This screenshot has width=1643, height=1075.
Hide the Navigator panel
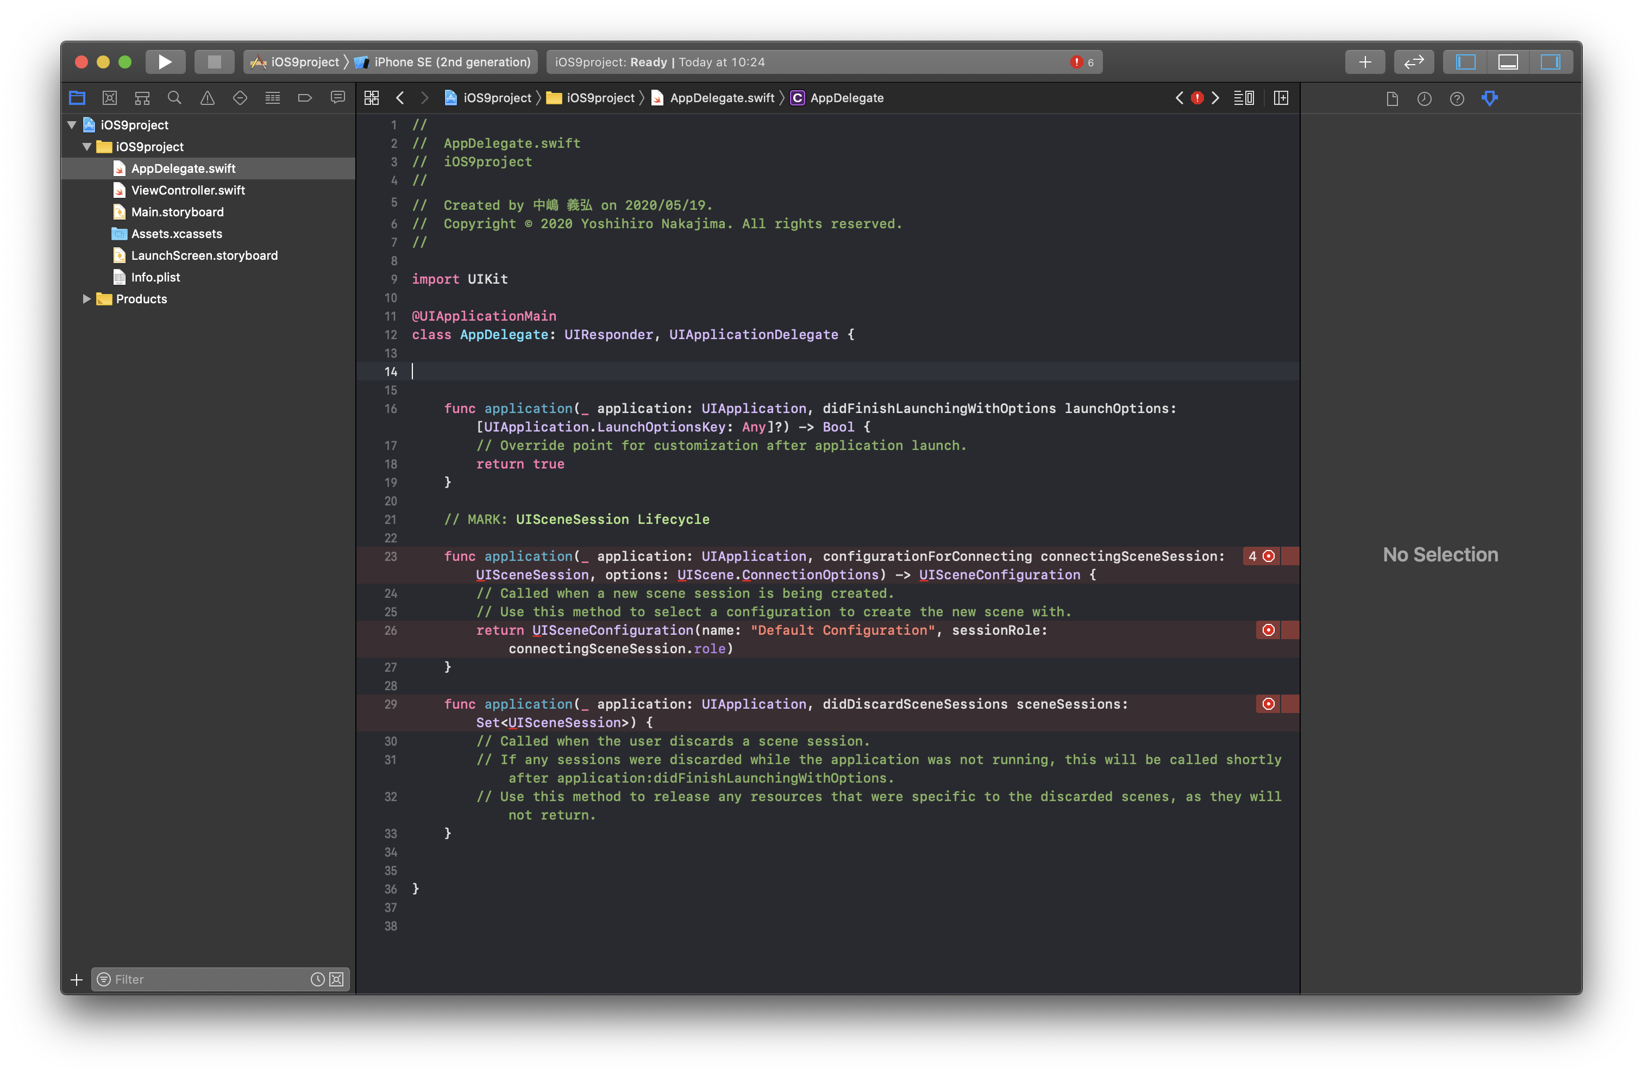point(1465,62)
